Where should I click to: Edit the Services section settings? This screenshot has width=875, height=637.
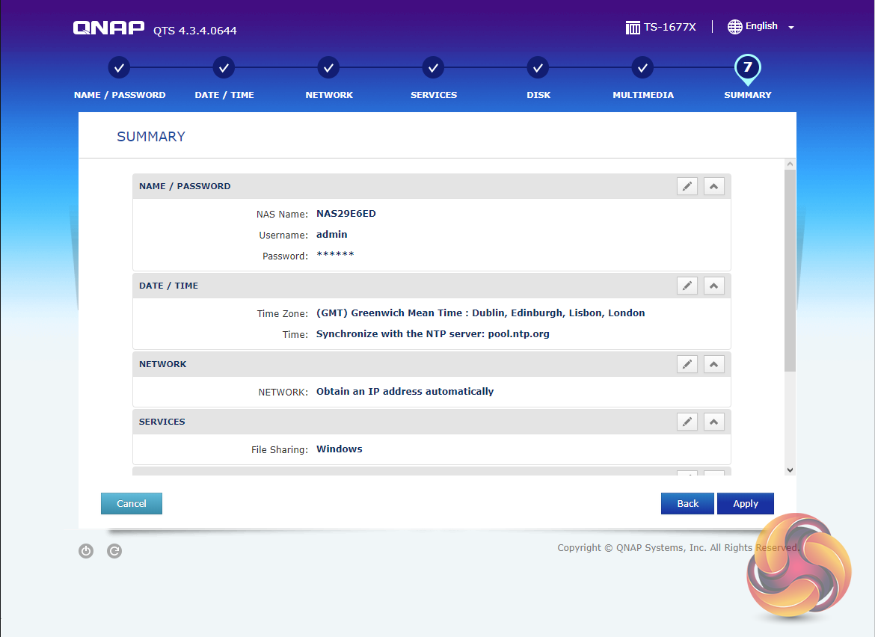[x=687, y=422]
